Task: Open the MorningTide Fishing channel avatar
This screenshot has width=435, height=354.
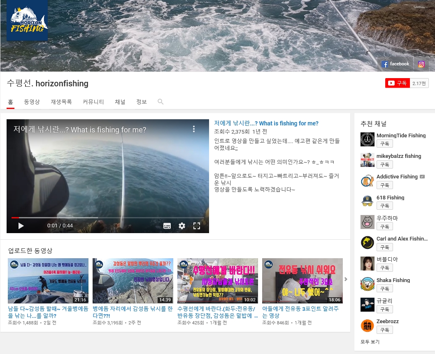Action: [367, 139]
